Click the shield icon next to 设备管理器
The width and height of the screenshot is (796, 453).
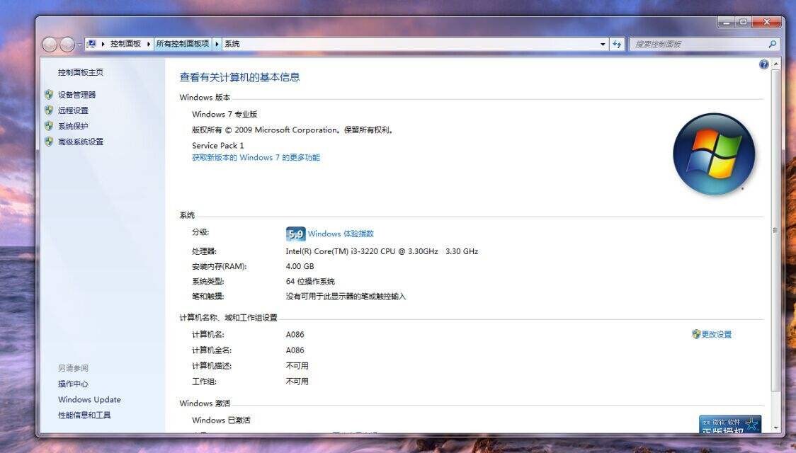pos(49,94)
